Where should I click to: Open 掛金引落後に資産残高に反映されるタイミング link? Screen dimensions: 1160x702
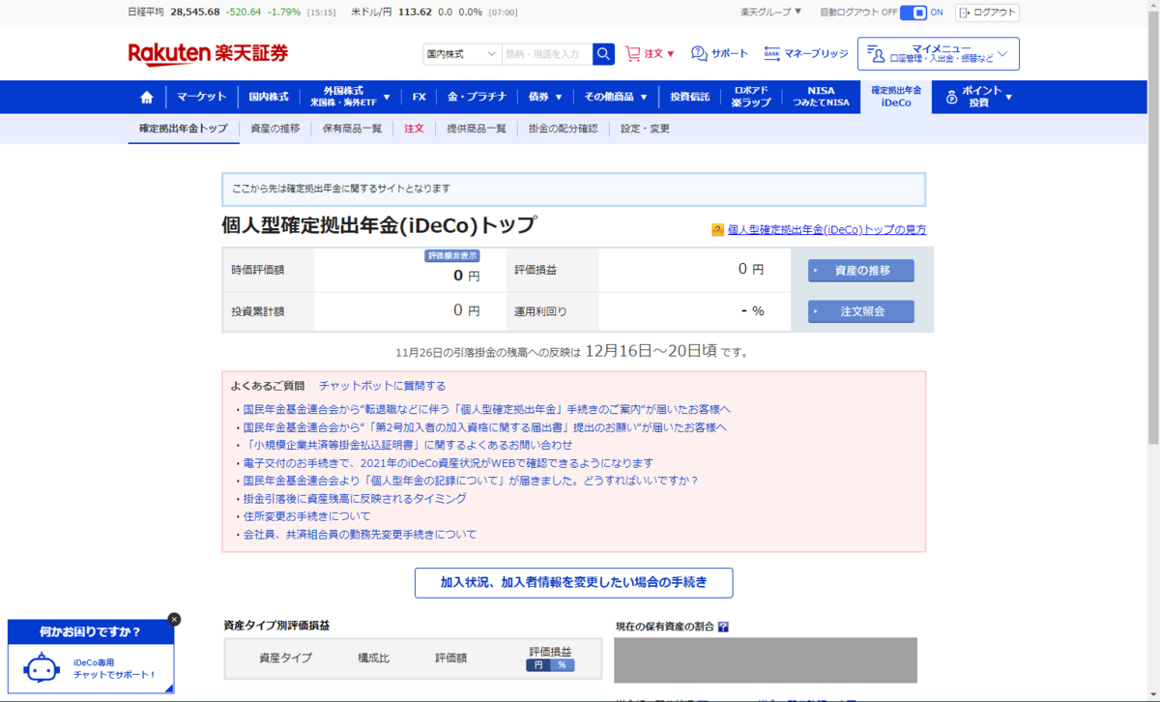[x=354, y=499]
